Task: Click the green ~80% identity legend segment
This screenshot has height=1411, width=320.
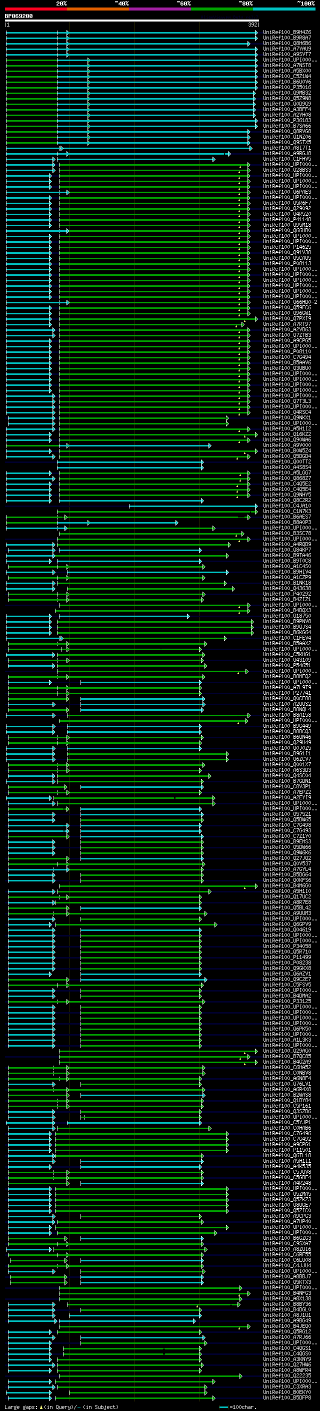Action: 222,9
